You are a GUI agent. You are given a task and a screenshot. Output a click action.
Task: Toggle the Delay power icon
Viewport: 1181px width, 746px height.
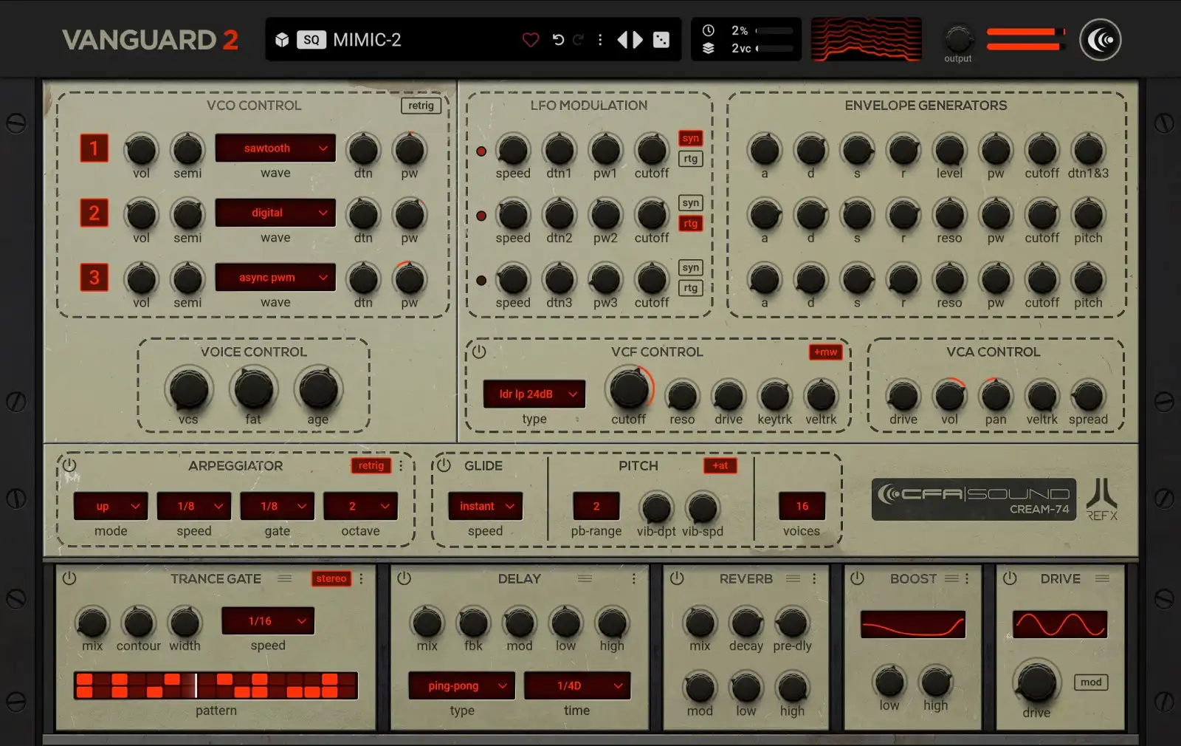click(x=404, y=578)
